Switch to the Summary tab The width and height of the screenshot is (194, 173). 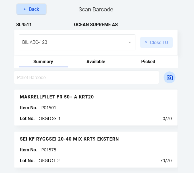(43, 61)
